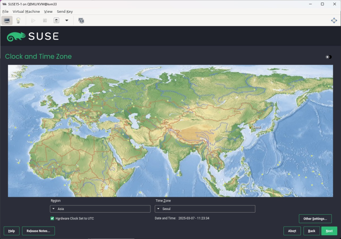This screenshot has height=239, width=341.
Task: Manage VM snapshots icon
Action: click(81, 20)
